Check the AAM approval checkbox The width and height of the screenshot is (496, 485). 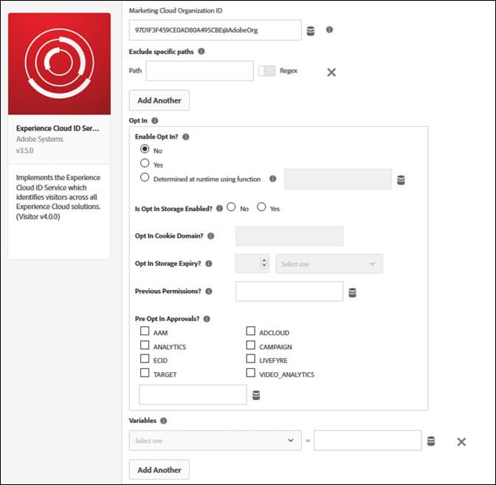point(145,331)
